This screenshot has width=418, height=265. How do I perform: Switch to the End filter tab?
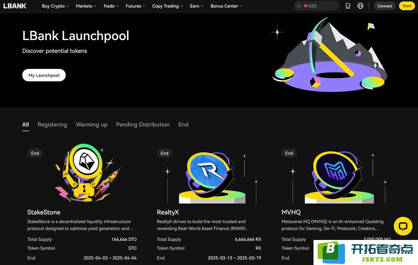pos(184,124)
